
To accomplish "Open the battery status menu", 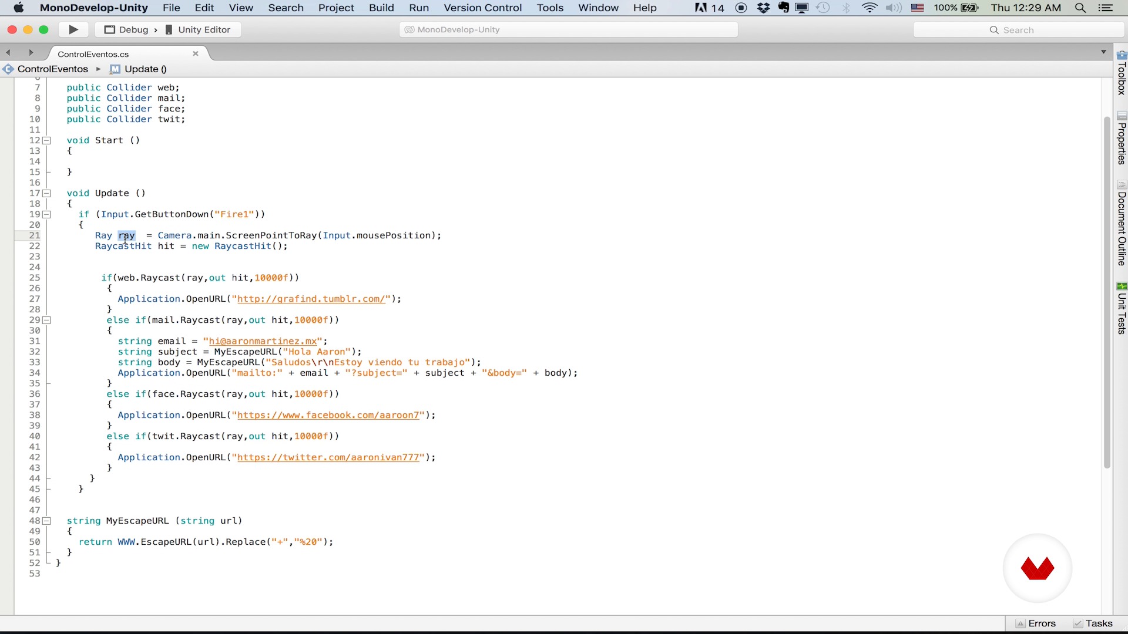I will pyautogui.click(x=956, y=8).
